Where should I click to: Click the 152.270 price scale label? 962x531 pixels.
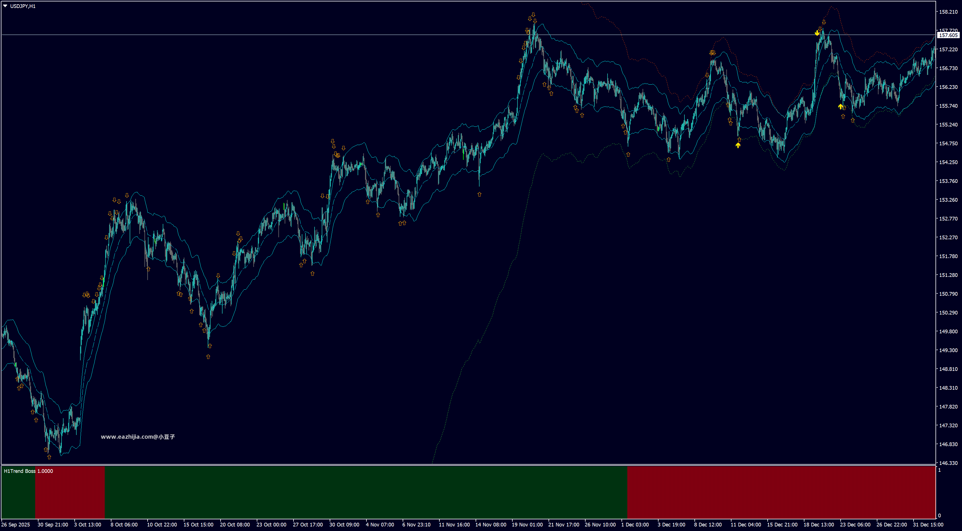pyautogui.click(x=948, y=238)
